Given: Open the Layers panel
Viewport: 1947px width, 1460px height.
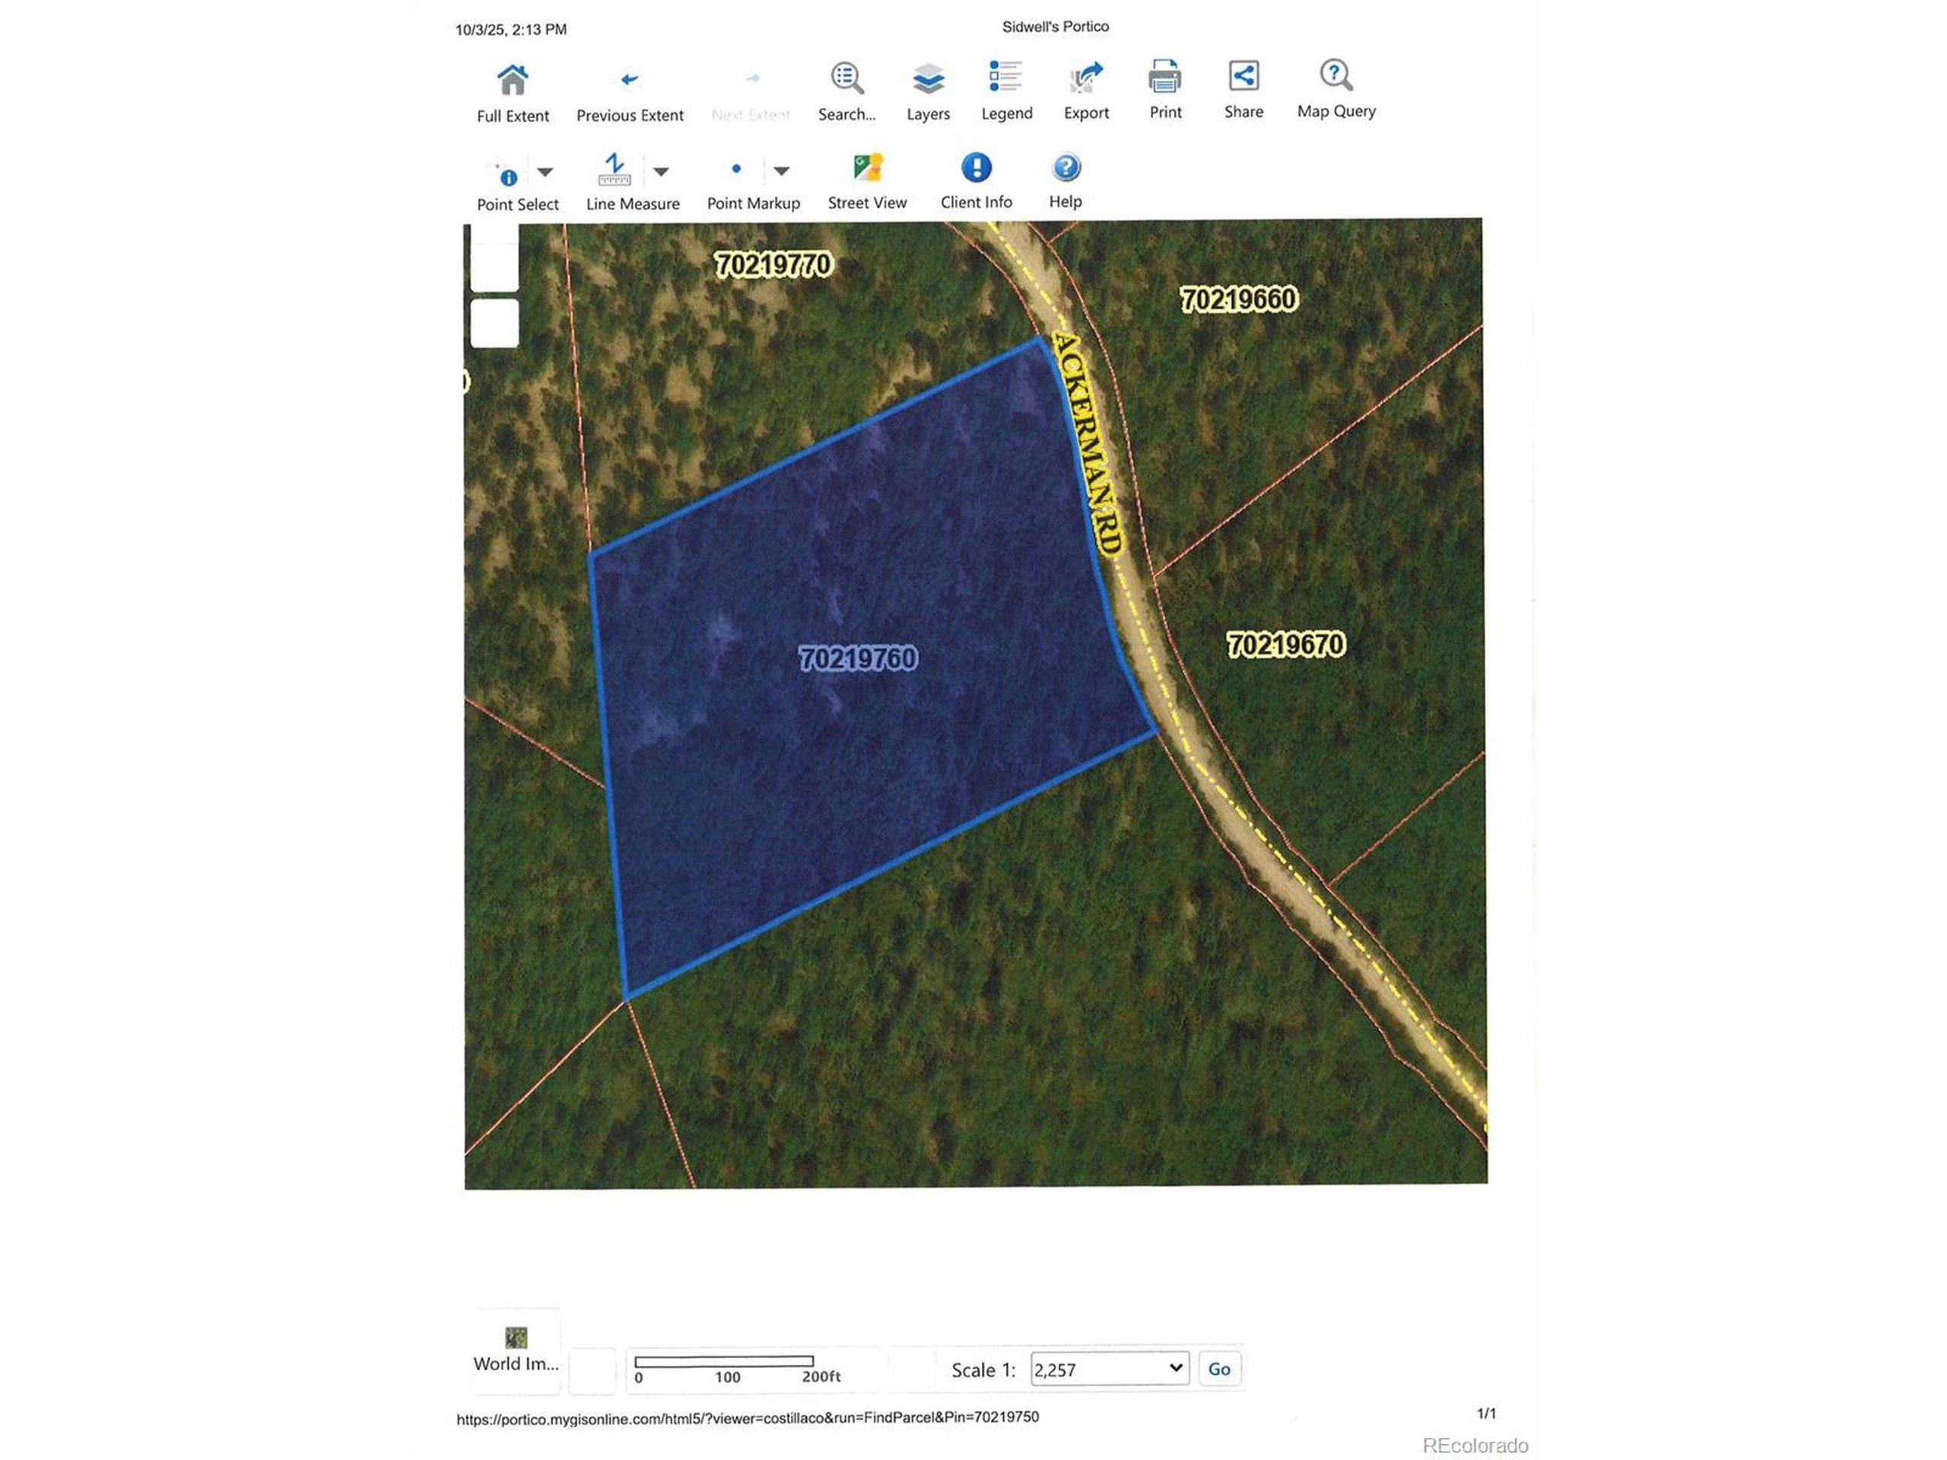Looking at the screenshot, I should 928,78.
